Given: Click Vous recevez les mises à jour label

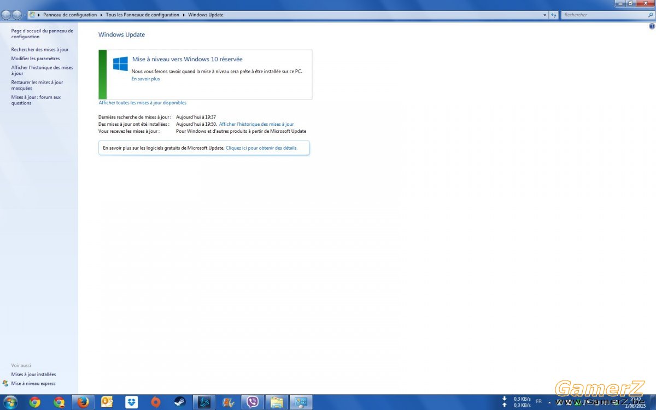Looking at the screenshot, I should click(x=129, y=131).
